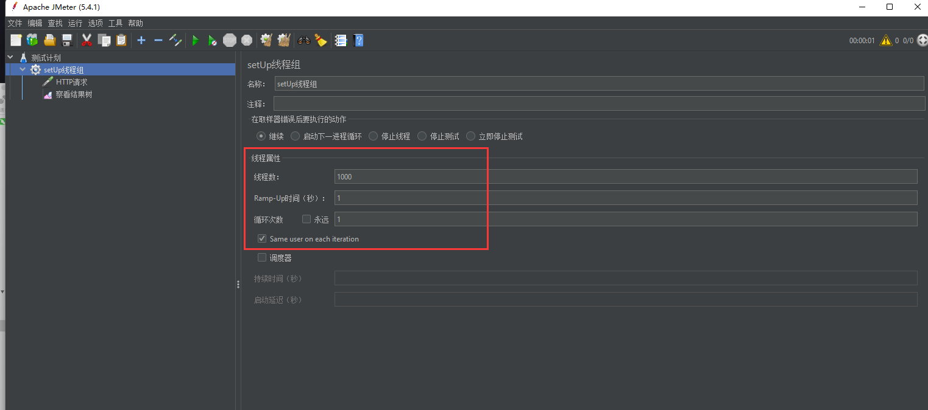The height and width of the screenshot is (410, 928).
Task: Click the Clear icon with single broom
Action: pyautogui.click(x=266, y=40)
